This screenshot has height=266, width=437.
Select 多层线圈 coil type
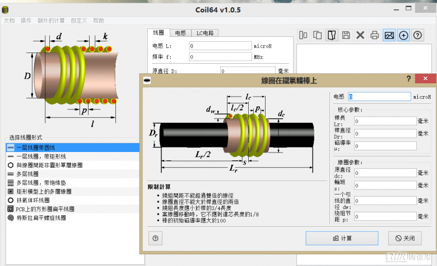(x=72, y=174)
